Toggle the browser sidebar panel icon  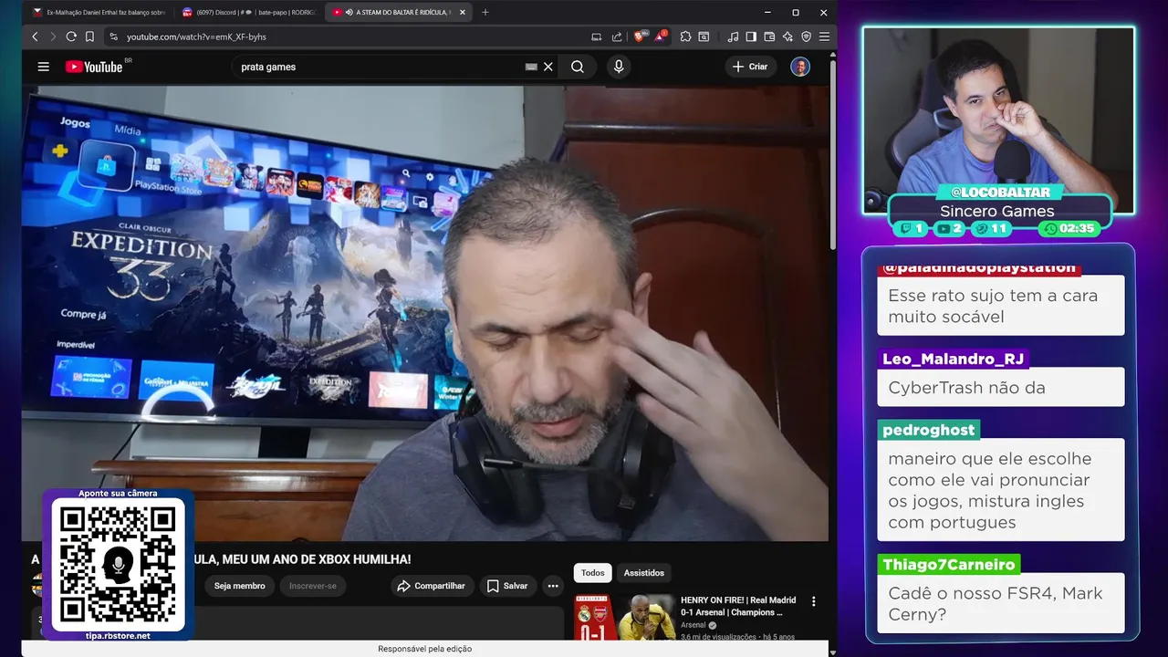coord(751,36)
